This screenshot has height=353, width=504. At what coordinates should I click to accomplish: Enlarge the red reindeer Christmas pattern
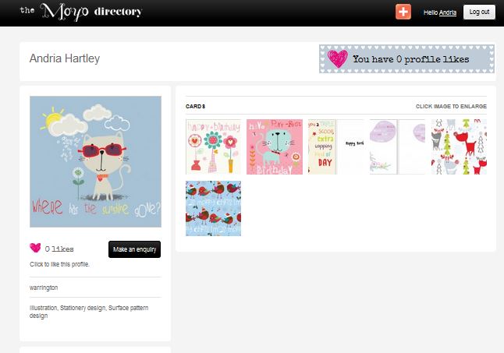(x=459, y=147)
